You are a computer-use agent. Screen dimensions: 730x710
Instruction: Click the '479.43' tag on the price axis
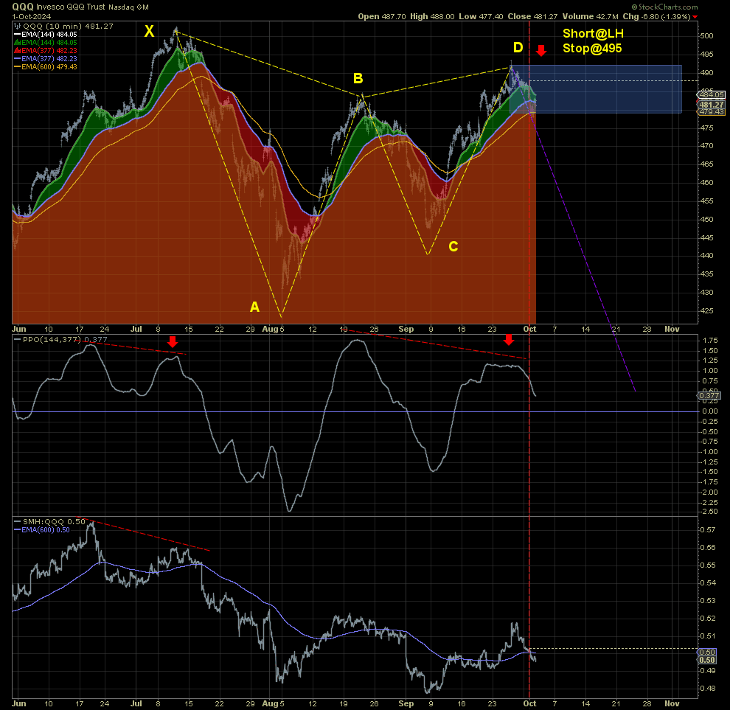click(x=712, y=112)
